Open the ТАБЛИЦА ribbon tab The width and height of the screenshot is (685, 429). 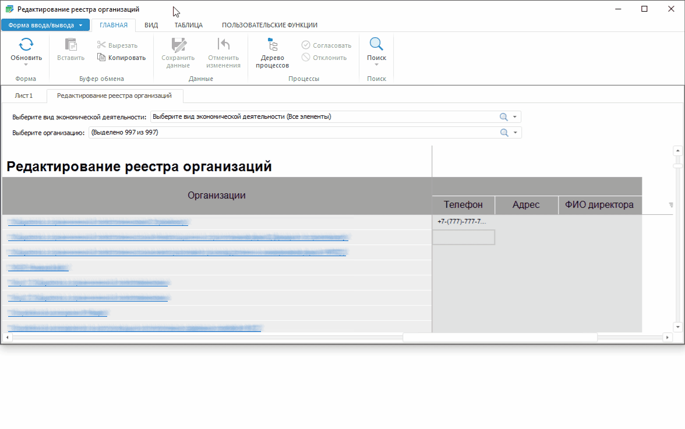click(188, 25)
